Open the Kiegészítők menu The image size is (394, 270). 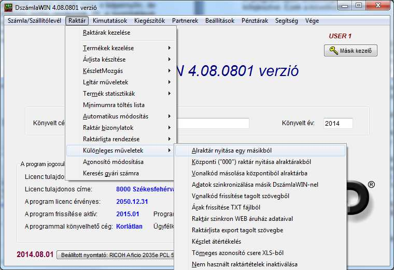[149, 21]
